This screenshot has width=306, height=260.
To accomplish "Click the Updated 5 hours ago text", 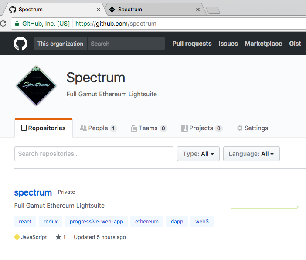I will coord(100,237).
